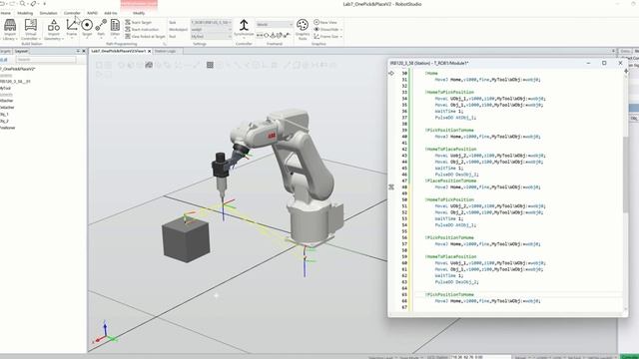Open Graphics Tools
This screenshot has height=359, width=639.
pos(303,29)
